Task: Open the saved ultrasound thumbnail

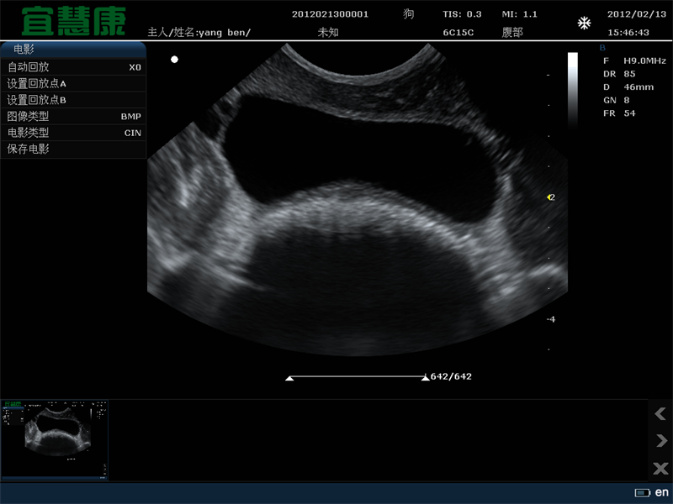Action: point(55,440)
